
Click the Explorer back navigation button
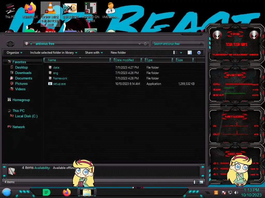click(10, 44)
